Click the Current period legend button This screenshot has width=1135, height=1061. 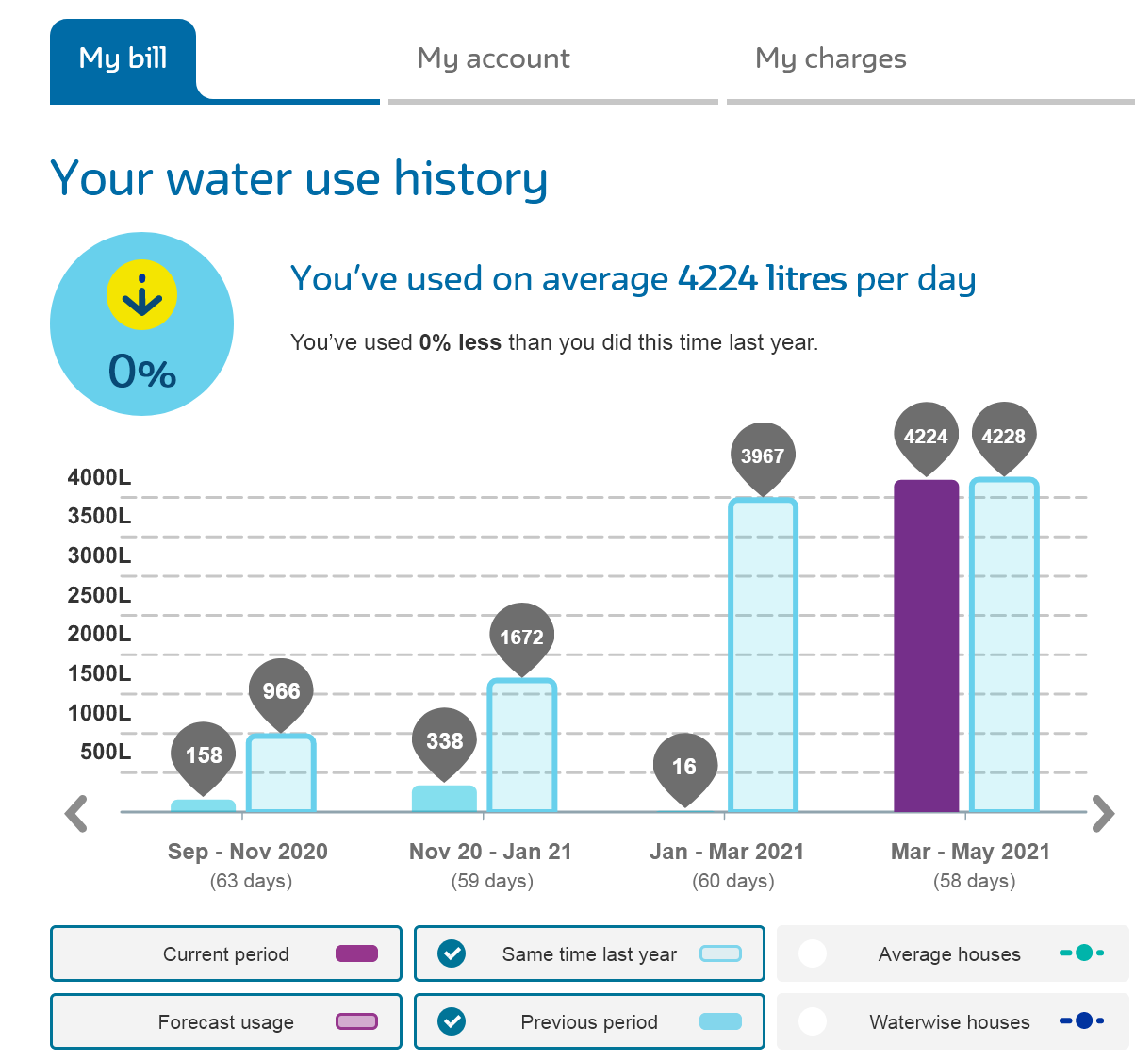tap(226, 953)
